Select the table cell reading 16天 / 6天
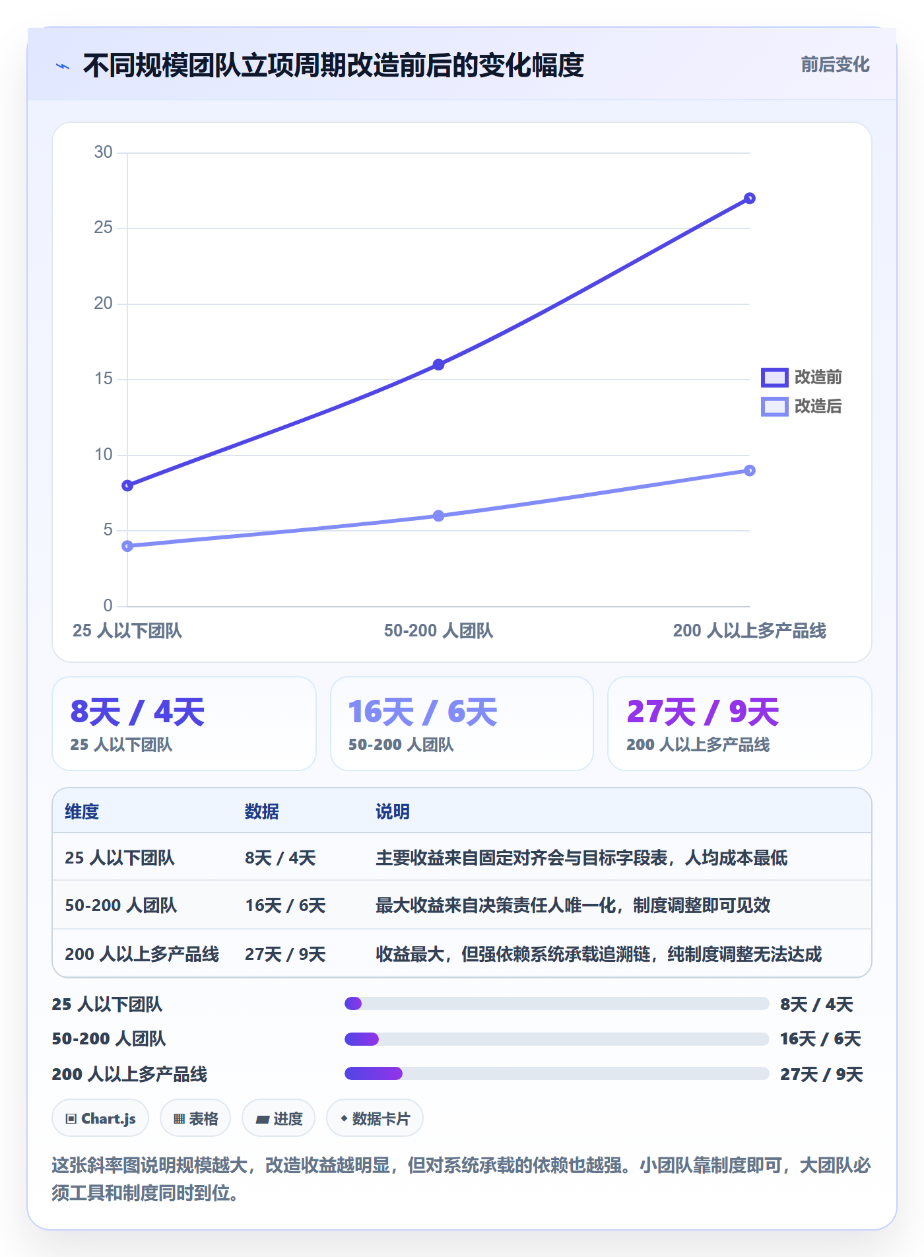The height and width of the screenshot is (1257, 924). click(x=286, y=905)
